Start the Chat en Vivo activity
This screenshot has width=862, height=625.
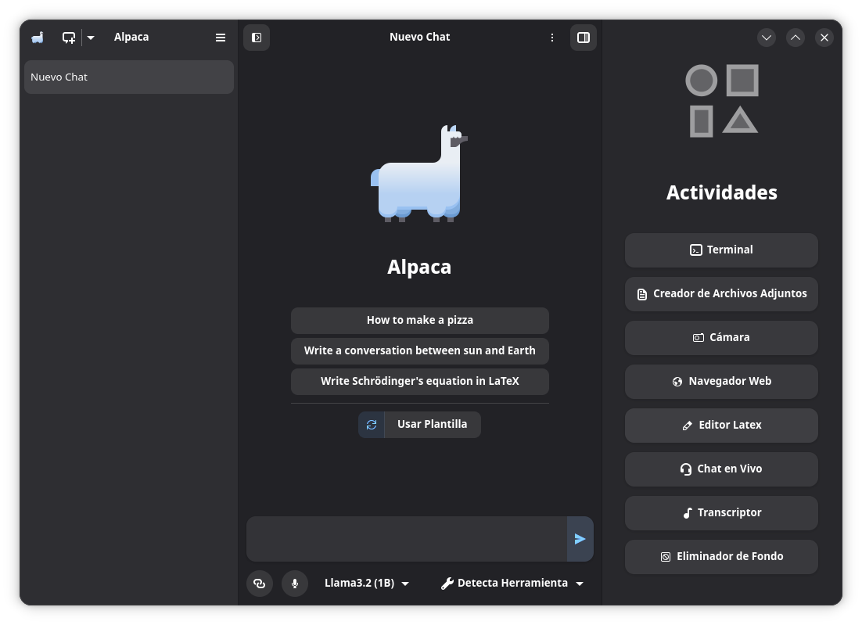click(721, 469)
